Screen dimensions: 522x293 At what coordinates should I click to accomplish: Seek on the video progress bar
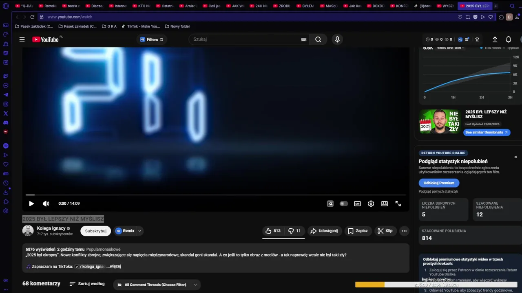[216, 195]
